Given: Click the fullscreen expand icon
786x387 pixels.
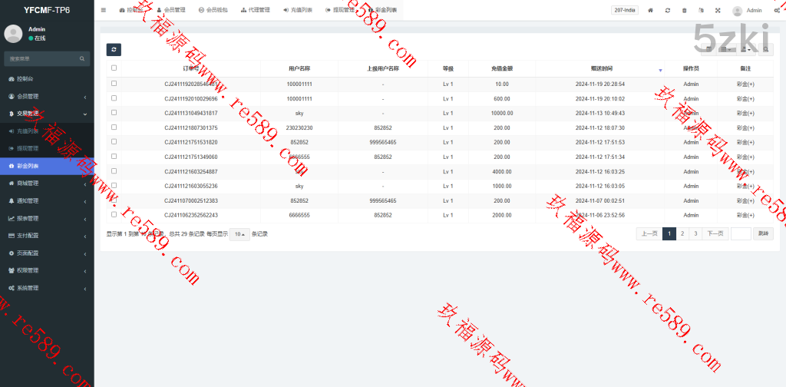Looking at the screenshot, I should point(718,11).
